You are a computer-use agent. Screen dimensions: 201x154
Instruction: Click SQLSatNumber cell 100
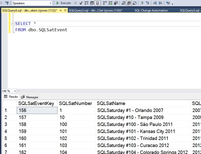76,124
